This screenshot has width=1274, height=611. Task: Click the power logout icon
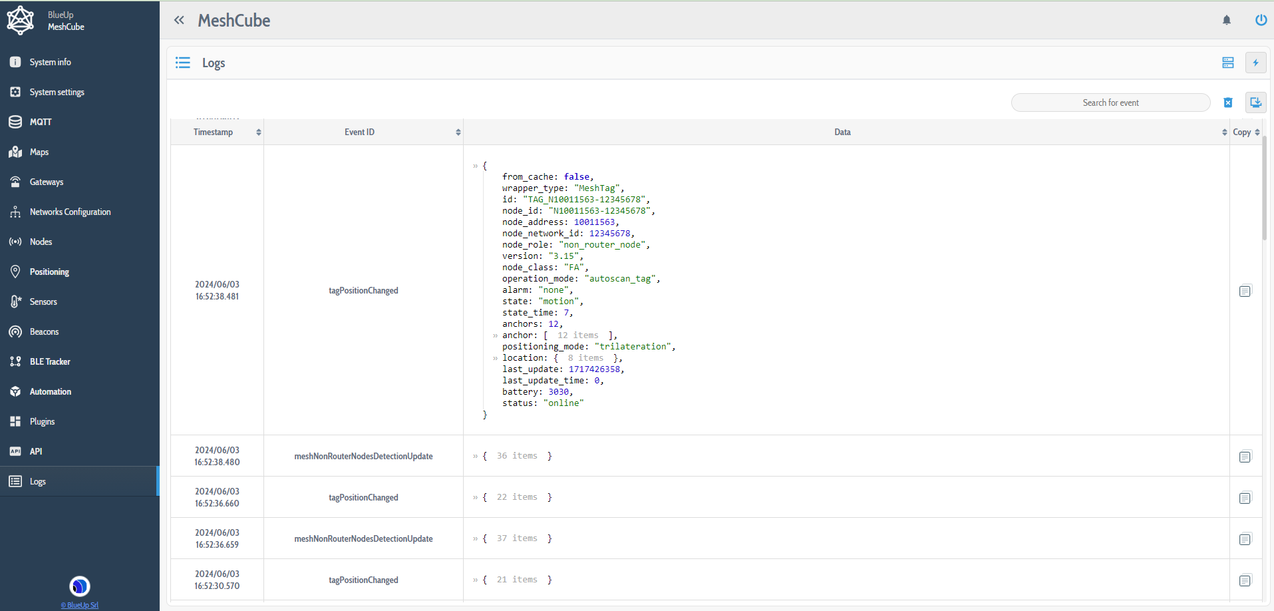click(x=1260, y=20)
